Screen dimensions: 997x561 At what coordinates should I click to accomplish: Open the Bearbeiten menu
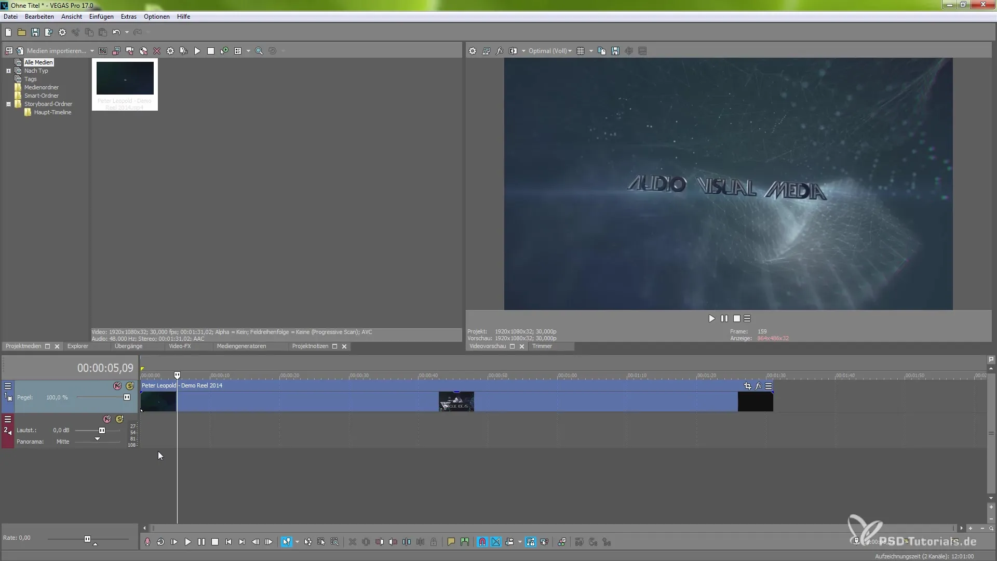[39, 17]
